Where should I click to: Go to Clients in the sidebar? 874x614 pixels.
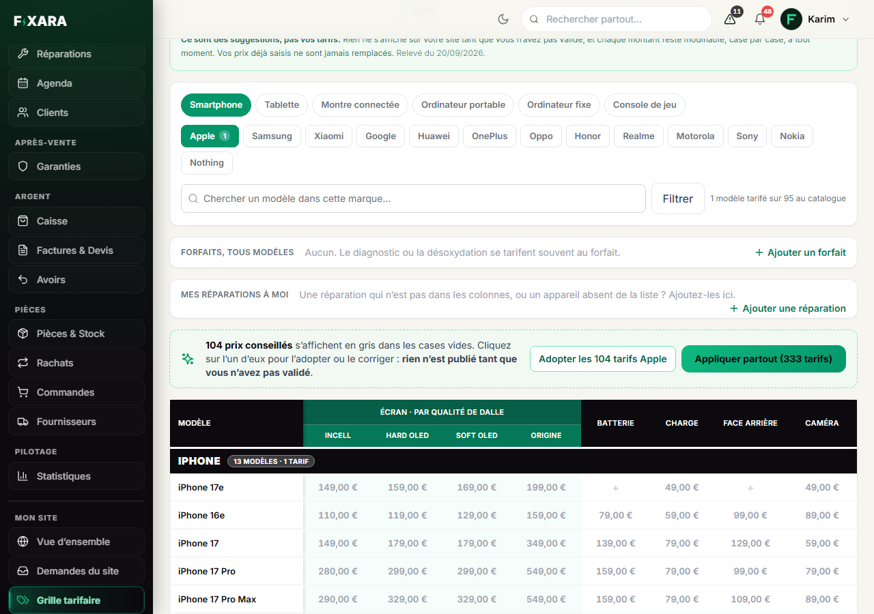[76, 113]
